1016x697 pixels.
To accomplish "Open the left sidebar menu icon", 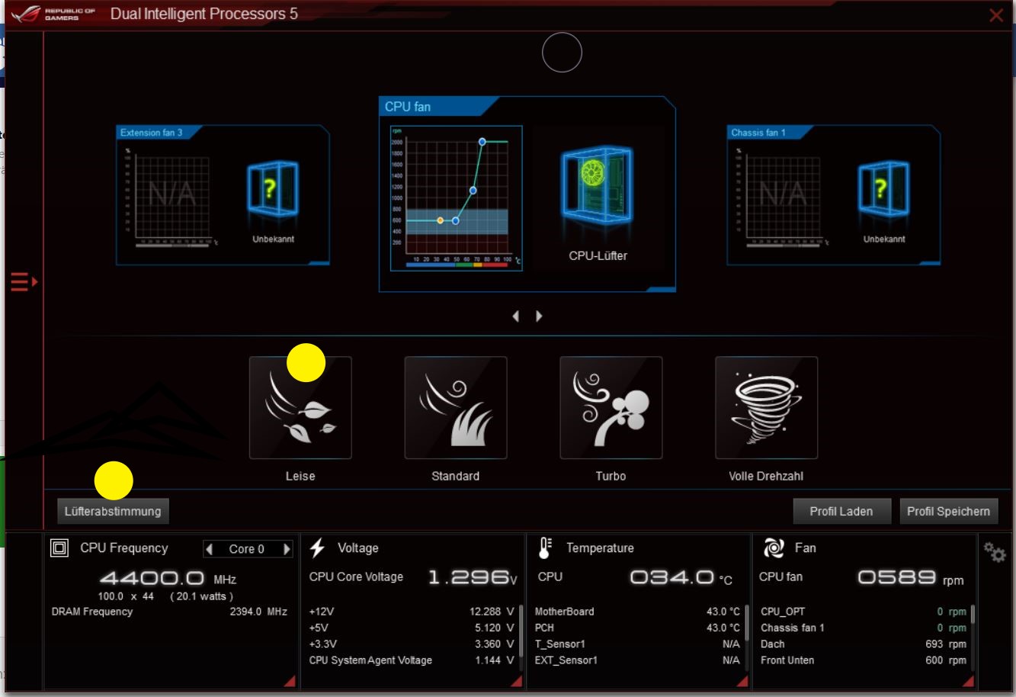I will pyautogui.click(x=24, y=282).
